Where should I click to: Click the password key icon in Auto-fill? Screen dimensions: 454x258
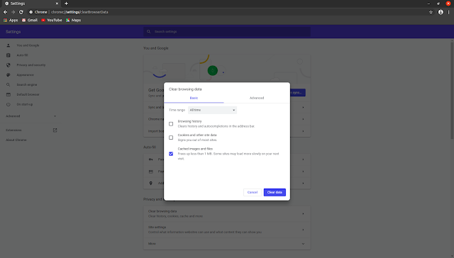click(151, 159)
